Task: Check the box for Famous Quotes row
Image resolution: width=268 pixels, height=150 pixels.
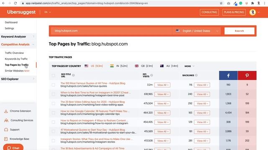Action: click(53, 85)
